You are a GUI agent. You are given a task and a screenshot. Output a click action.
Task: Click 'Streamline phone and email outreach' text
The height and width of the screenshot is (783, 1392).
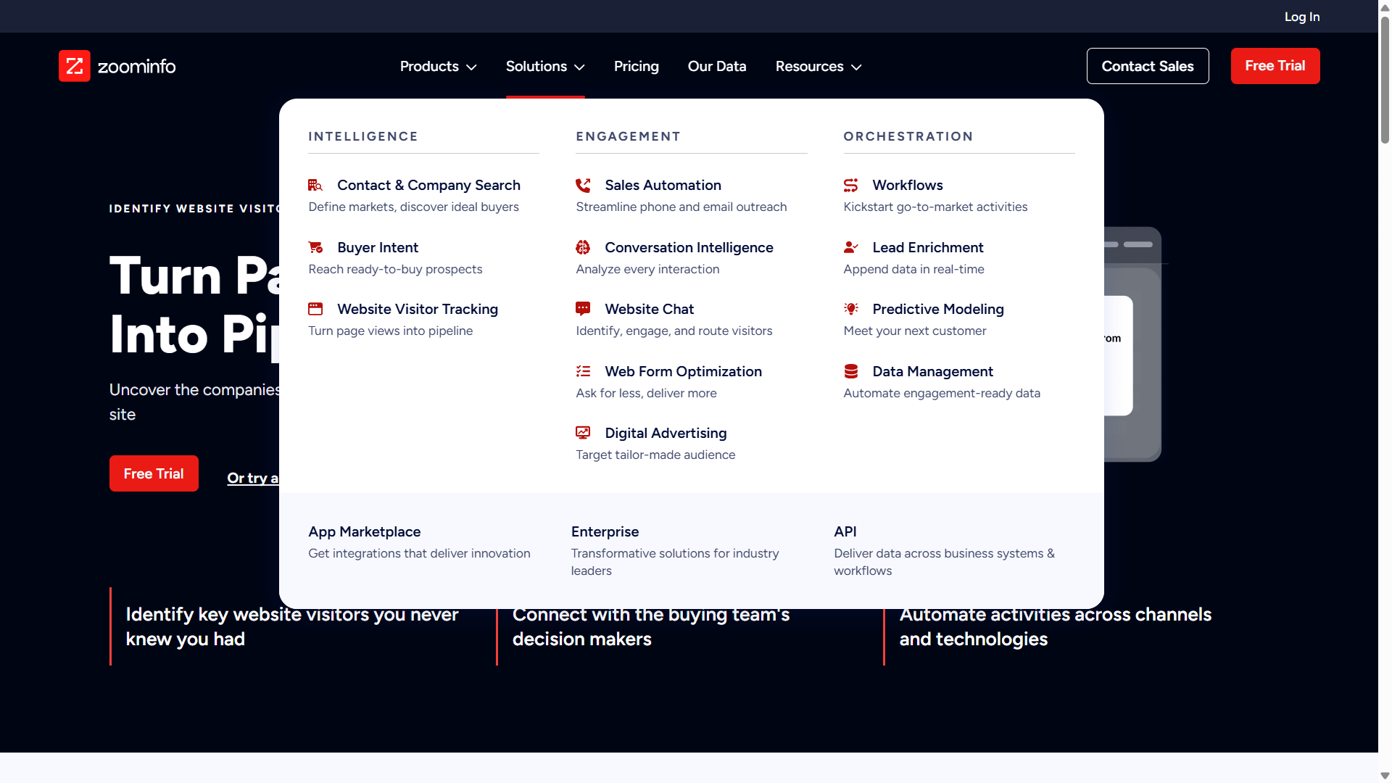(681, 207)
